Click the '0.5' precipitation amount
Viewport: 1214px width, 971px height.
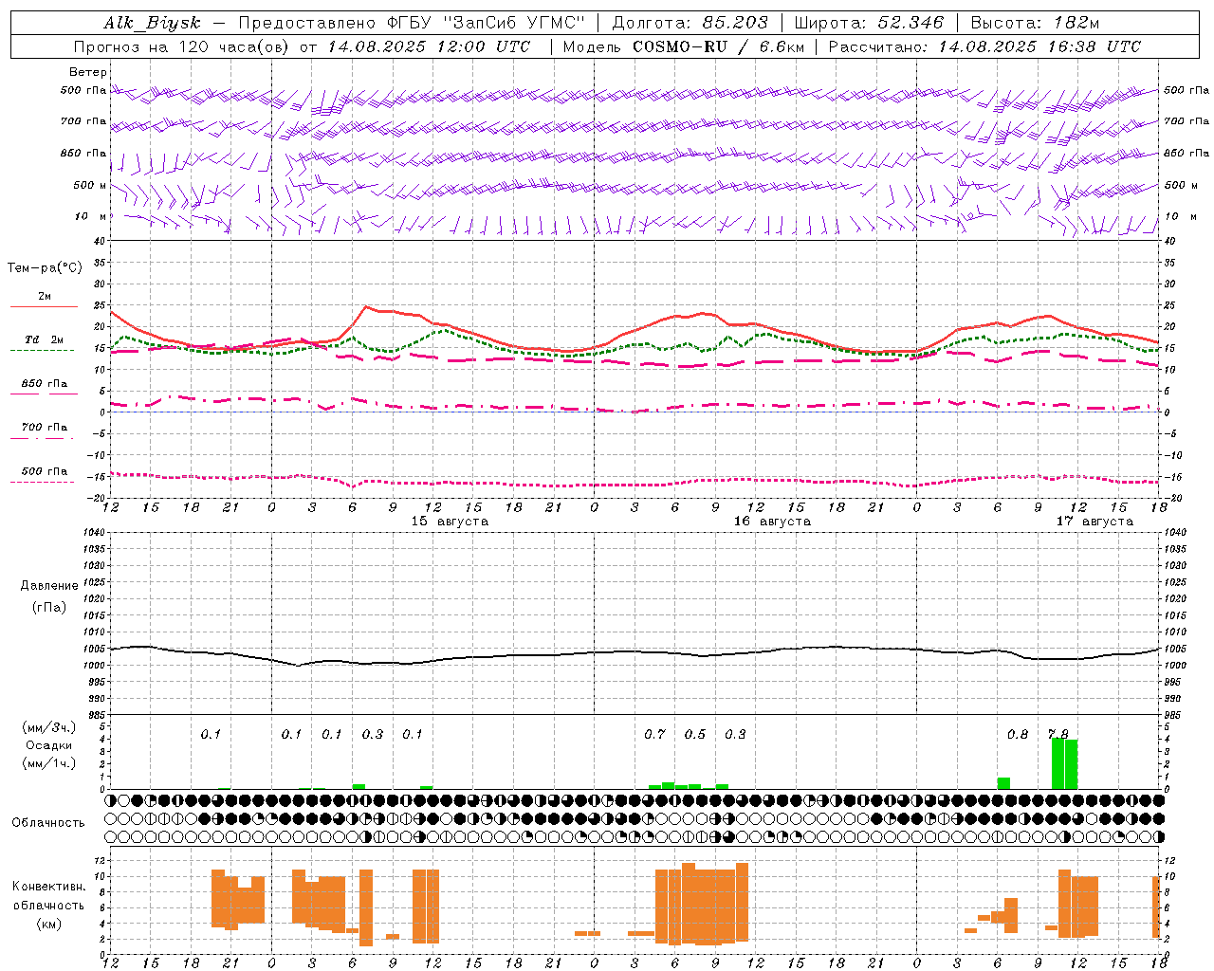pos(695,735)
